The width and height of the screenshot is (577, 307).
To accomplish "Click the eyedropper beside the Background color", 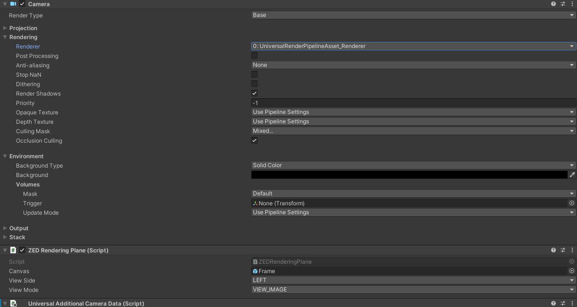I will click(573, 175).
